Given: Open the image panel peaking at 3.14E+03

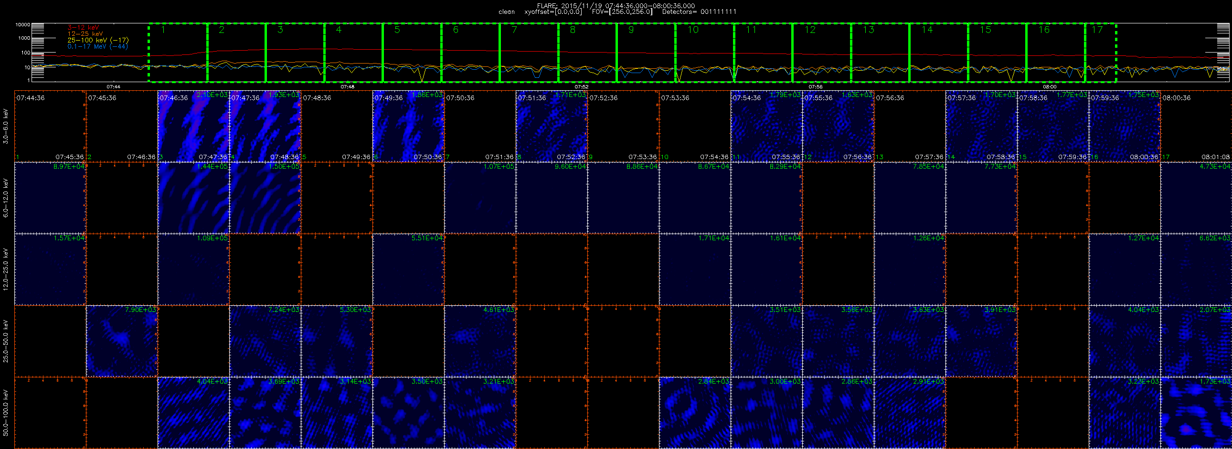Looking at the screenshot, I should pos(337,413).
